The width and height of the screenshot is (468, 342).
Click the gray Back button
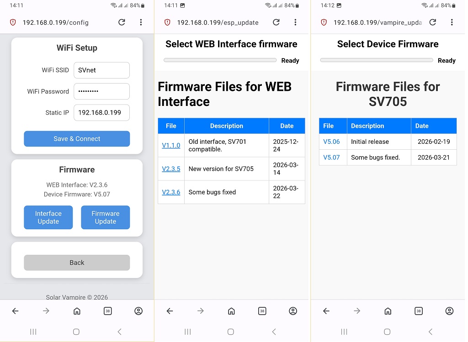(77, 263)
